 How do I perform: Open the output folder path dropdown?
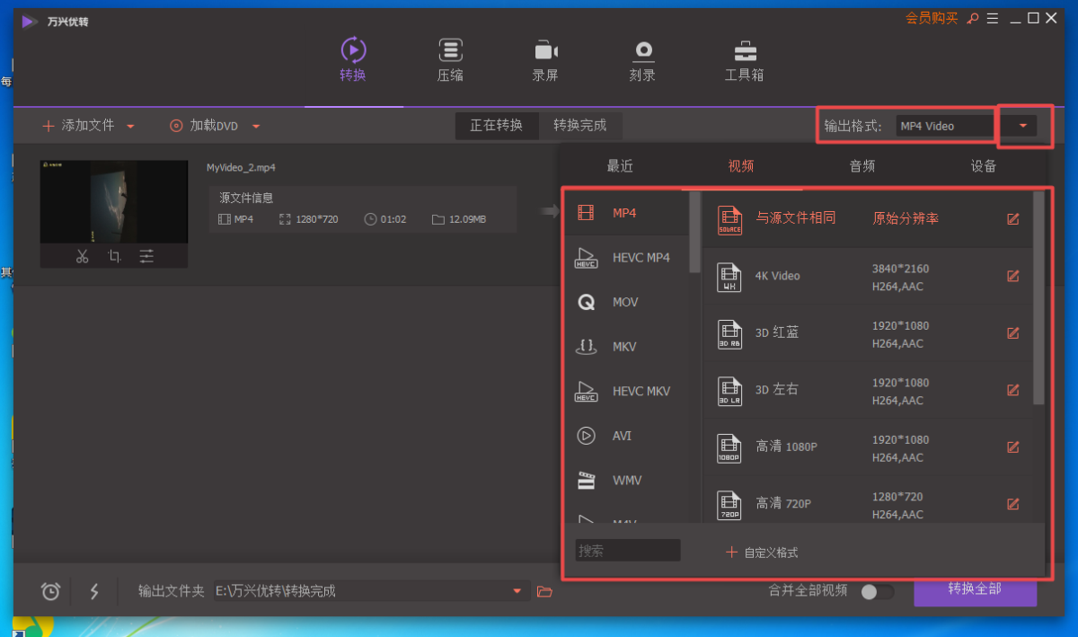point(517,591)
